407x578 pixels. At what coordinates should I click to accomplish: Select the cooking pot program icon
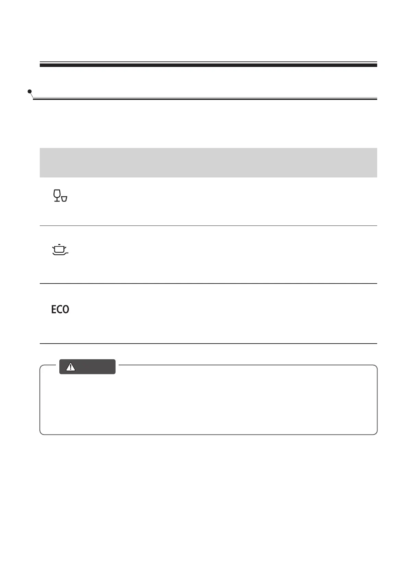(x=60, y=250)
